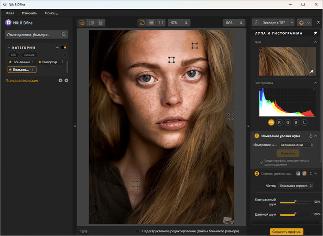Toggle the Категории switch

[x=64, y=48]
